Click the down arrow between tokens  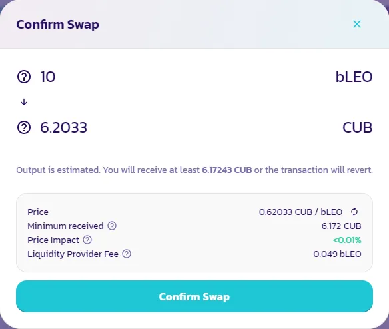24,102
